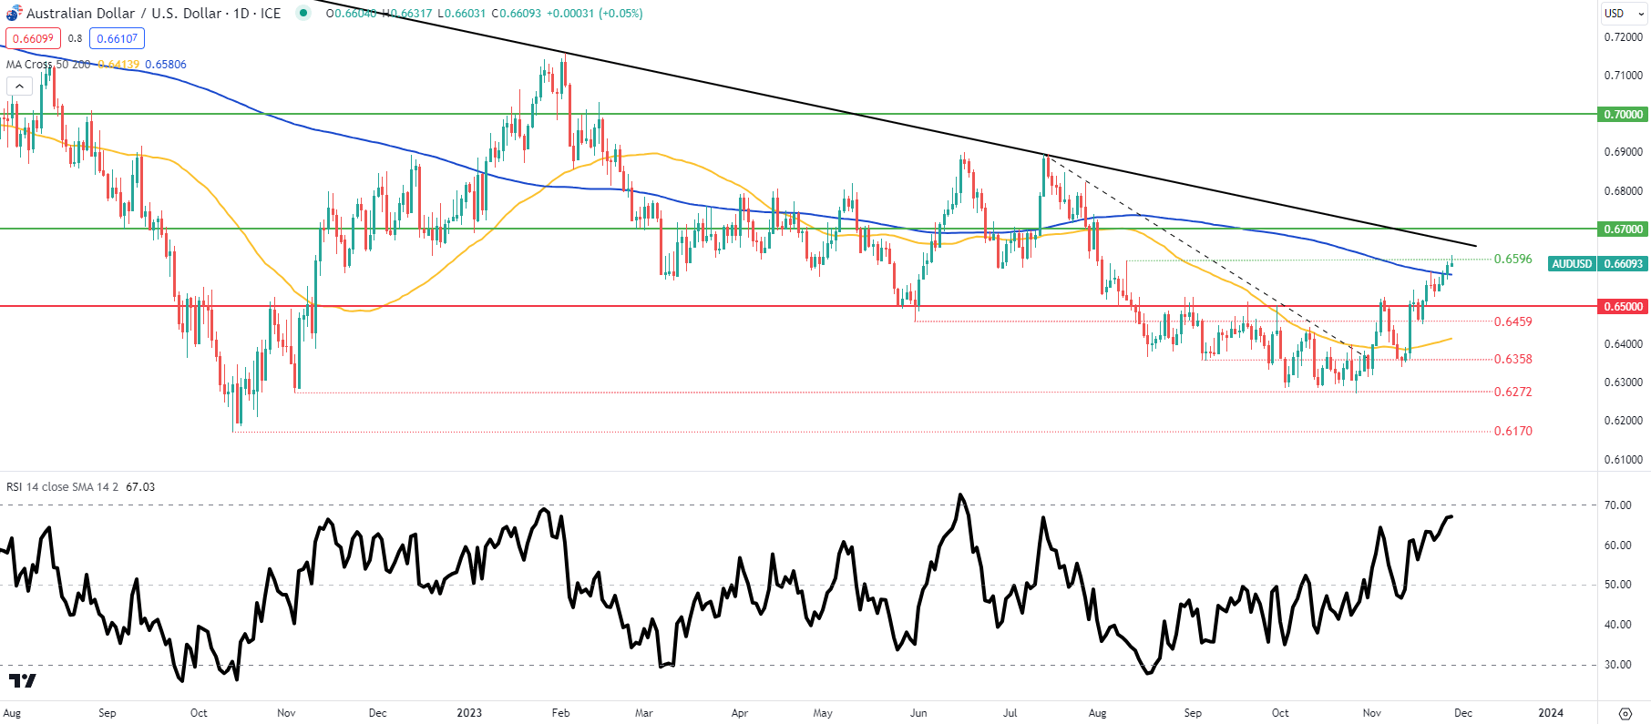The image size is (1651, 724).
Task: Select the MA Cross 50 200 indicator legend
Action: 48,65
